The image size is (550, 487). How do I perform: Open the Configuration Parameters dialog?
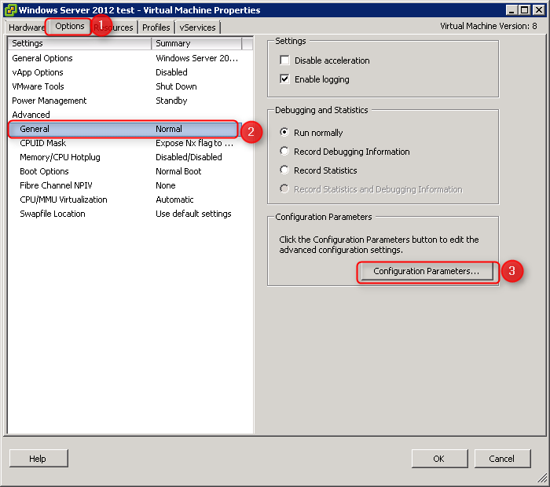click(426, 271)
